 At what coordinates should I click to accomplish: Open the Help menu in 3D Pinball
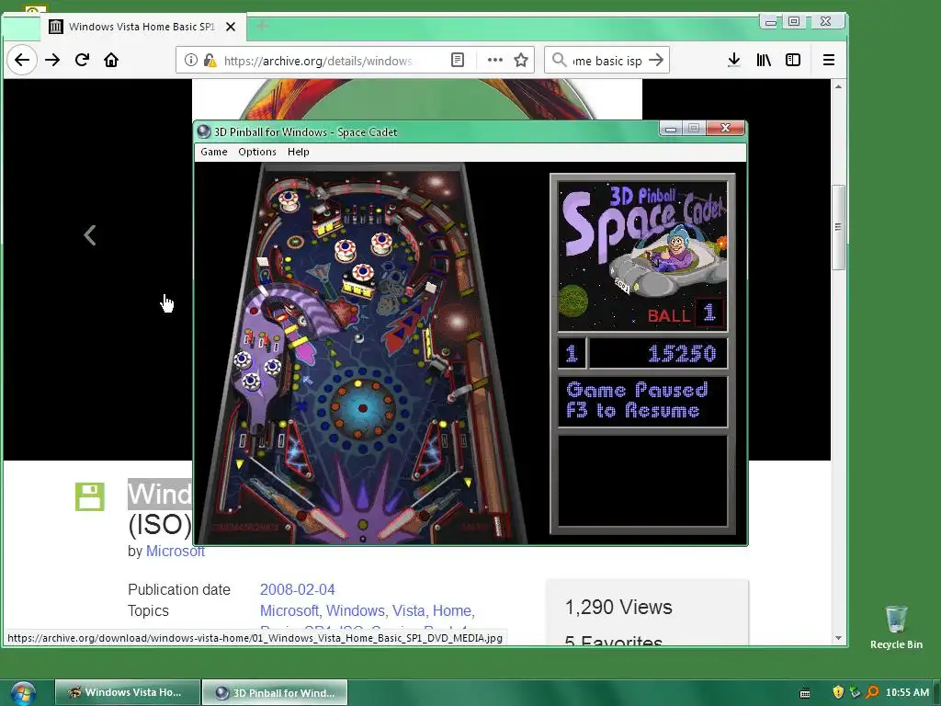click(299, 152)
